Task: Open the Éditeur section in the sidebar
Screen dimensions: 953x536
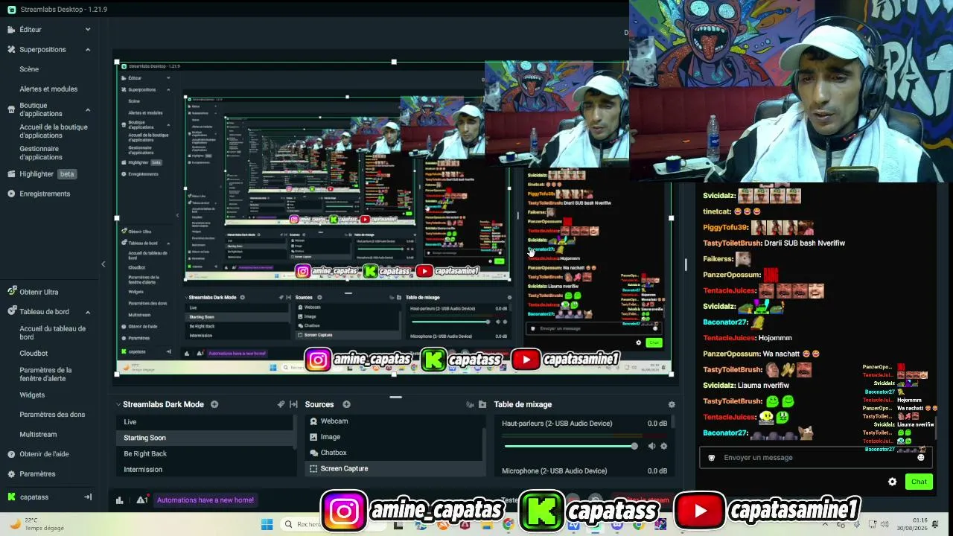Action: point(31,29)
